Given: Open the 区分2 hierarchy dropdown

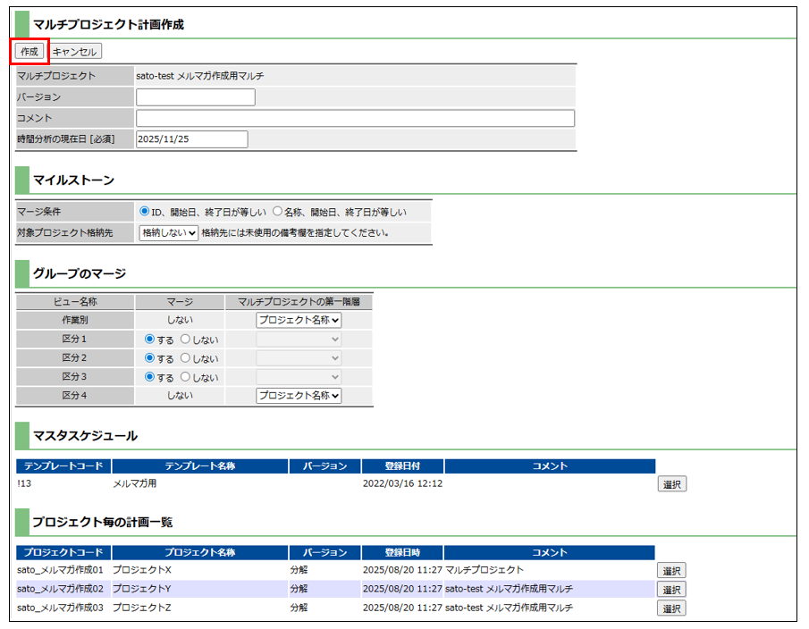Looking at the screenshot, I should point(299,358).
